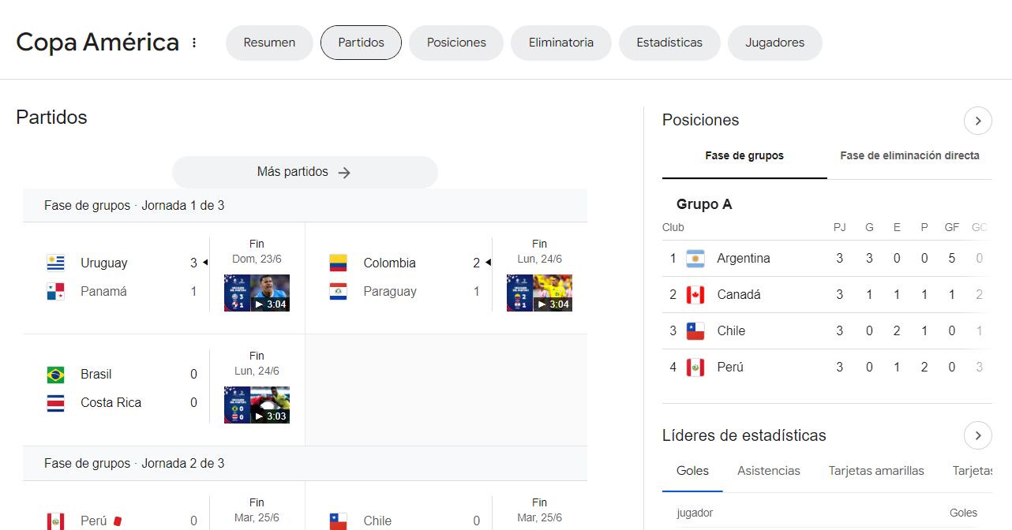Click the Brasil flag icon
Viewport: 1012px width, 530px height.
click(x=55, y=374)
